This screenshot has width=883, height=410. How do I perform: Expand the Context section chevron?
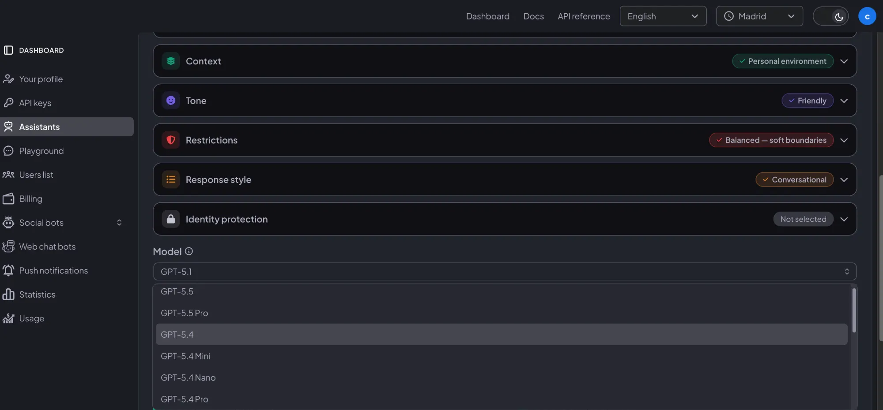click(844, 61)
